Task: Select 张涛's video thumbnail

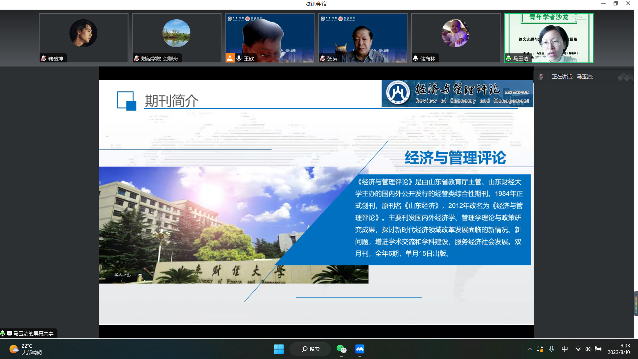Action: [363, 38]
